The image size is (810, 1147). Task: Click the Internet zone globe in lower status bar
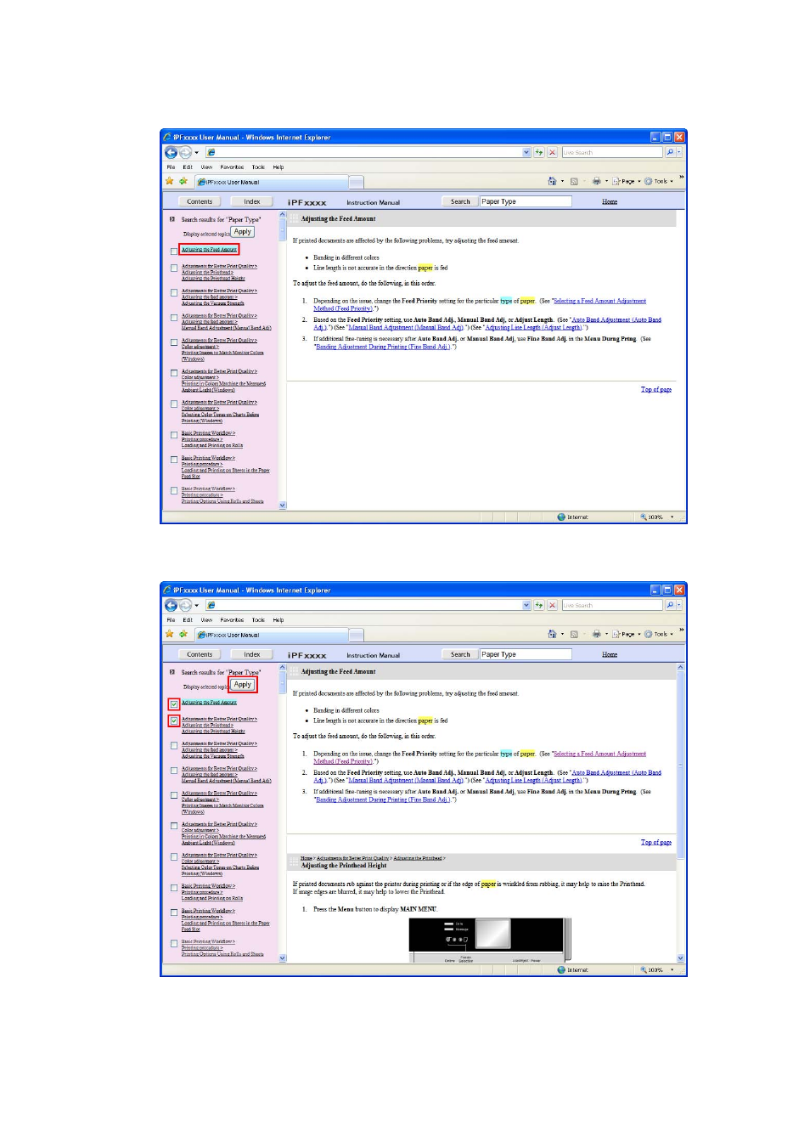[561, 969]
